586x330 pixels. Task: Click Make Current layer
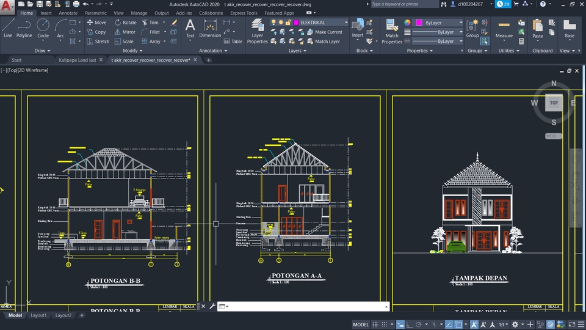coord(325,32)
